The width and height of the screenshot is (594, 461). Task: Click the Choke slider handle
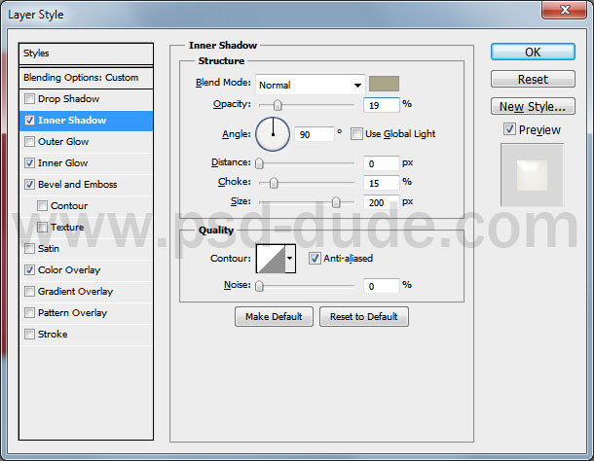[274, 183]
